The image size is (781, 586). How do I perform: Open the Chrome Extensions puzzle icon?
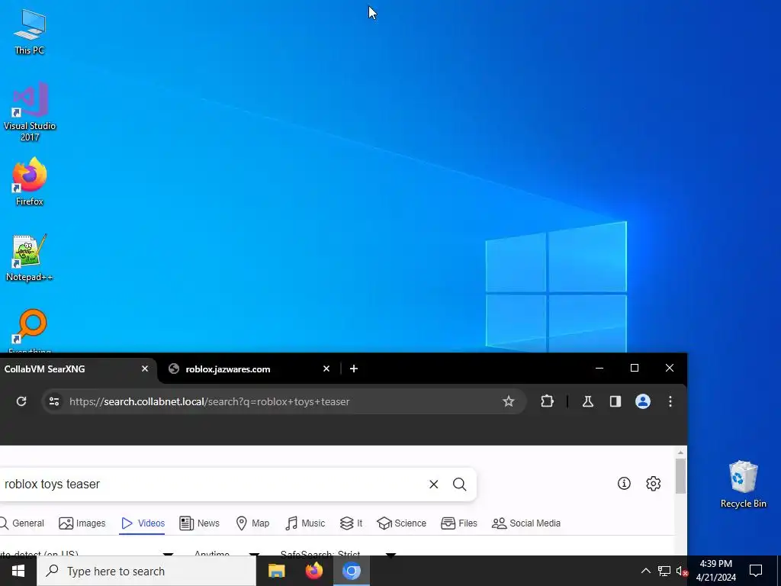(x=547, y=401)
